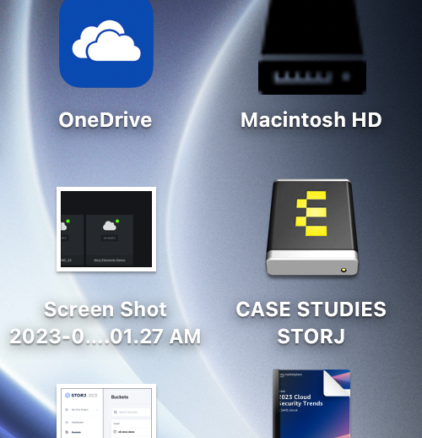Click the page curl corner on the ebook icon
422x438 pixels.
coord(337,383)
